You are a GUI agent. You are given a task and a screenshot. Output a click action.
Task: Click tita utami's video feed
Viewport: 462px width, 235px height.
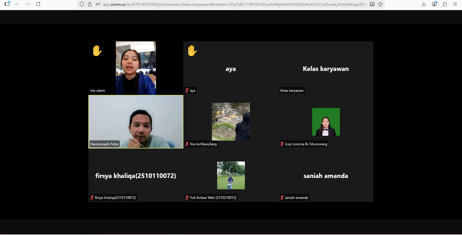[136, 68]
